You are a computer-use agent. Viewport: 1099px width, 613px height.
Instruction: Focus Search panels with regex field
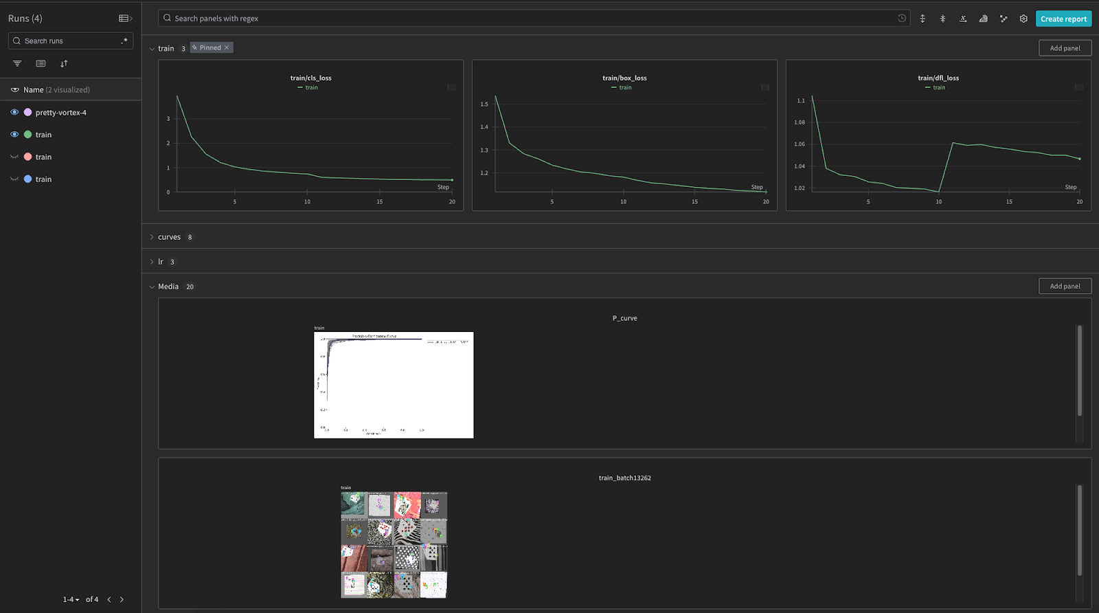534,19
